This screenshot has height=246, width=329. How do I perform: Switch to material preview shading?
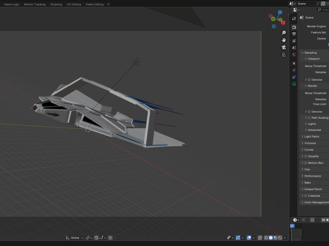[275, 237]
